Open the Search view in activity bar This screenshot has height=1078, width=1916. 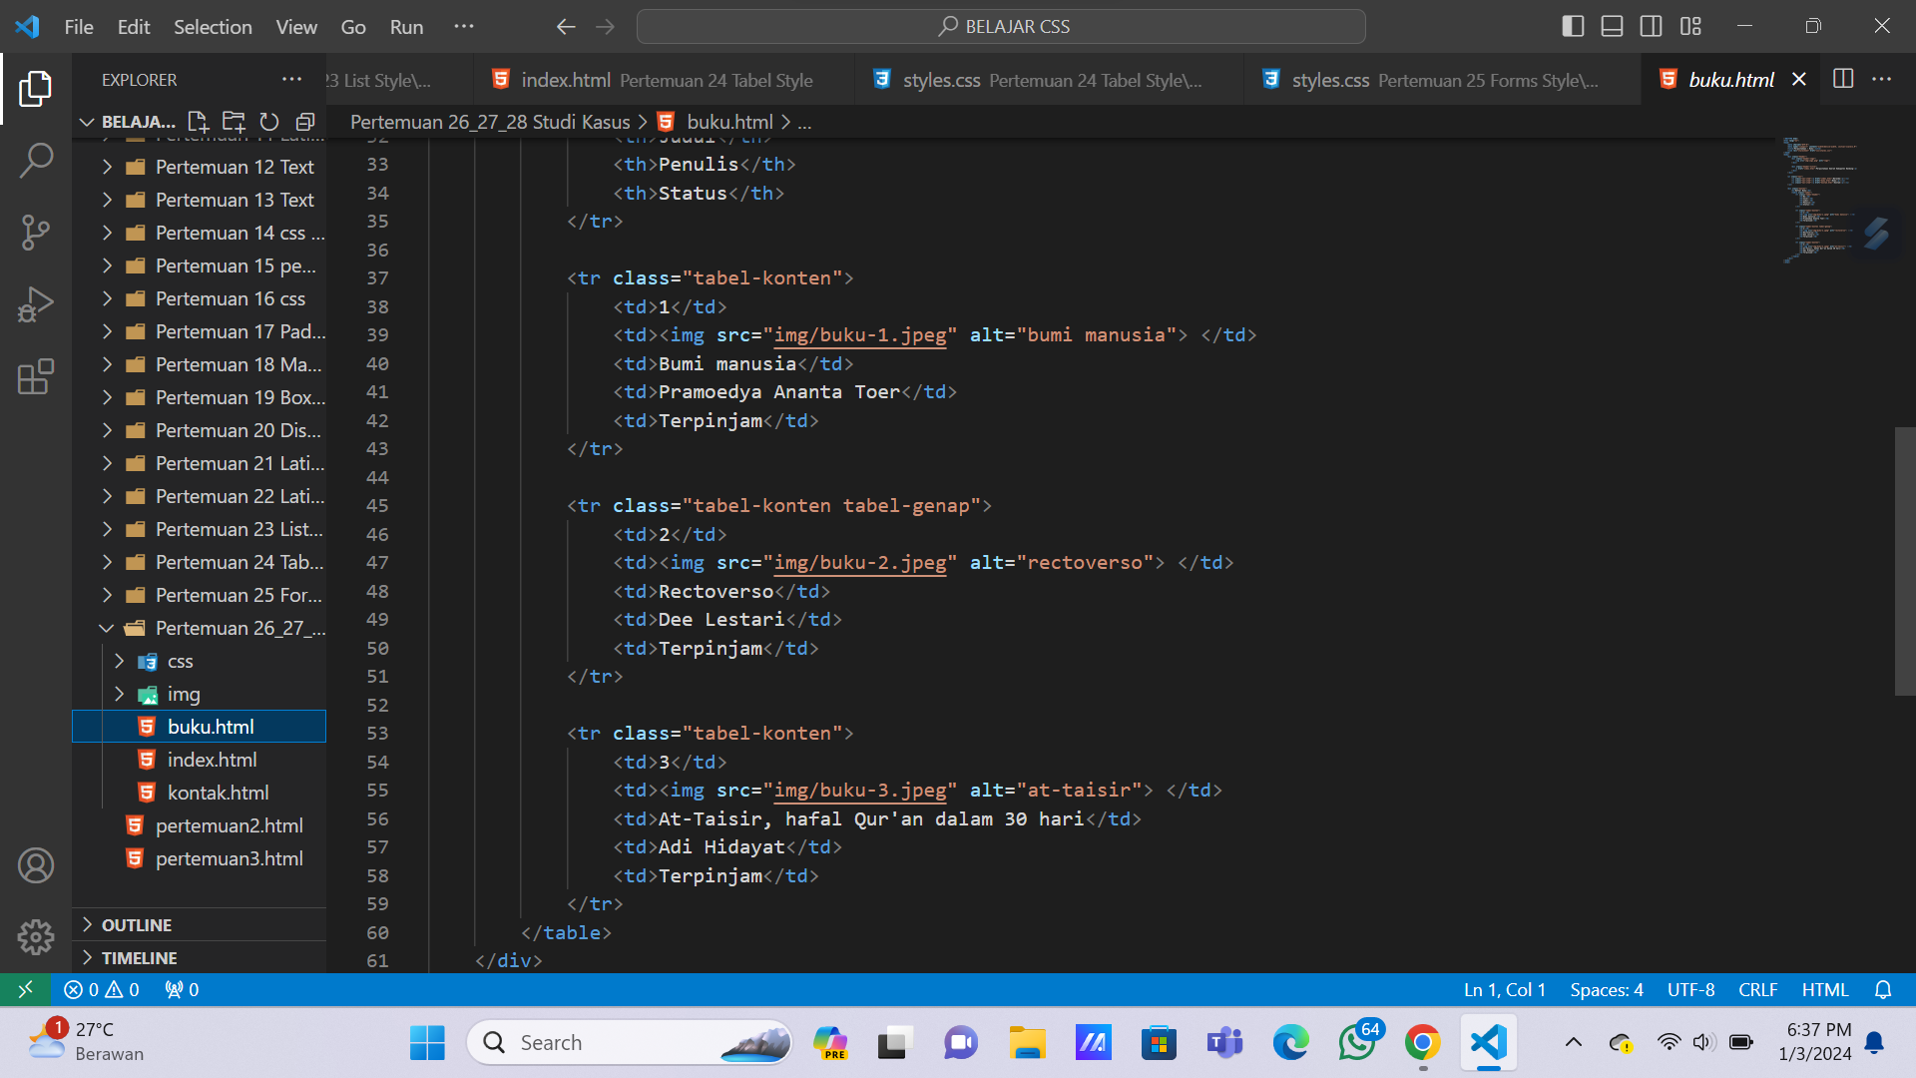(x=36, y=160)
